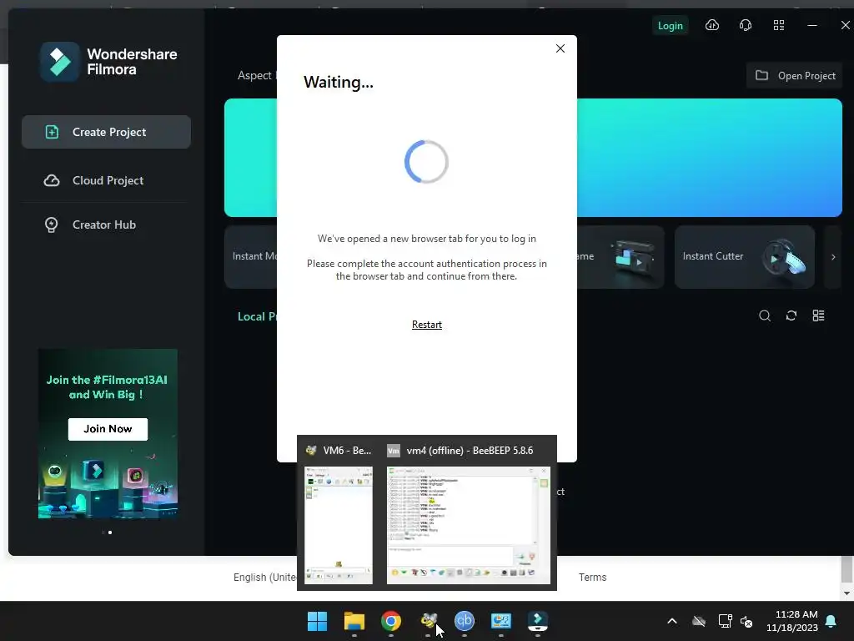This screenshot has width=854, height=641.
Task: Open the apps grid icon in header
Action: (779, 25)
